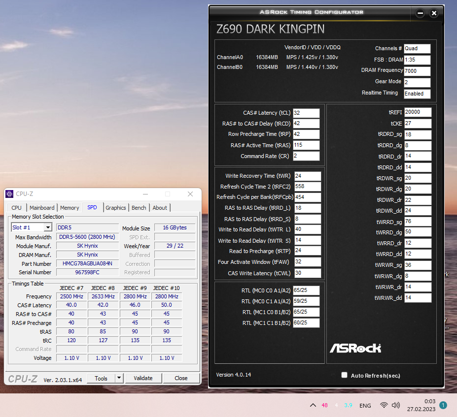457x417 pixels.
Task: Switch to the Memory tab
Action: click(70, 208)
